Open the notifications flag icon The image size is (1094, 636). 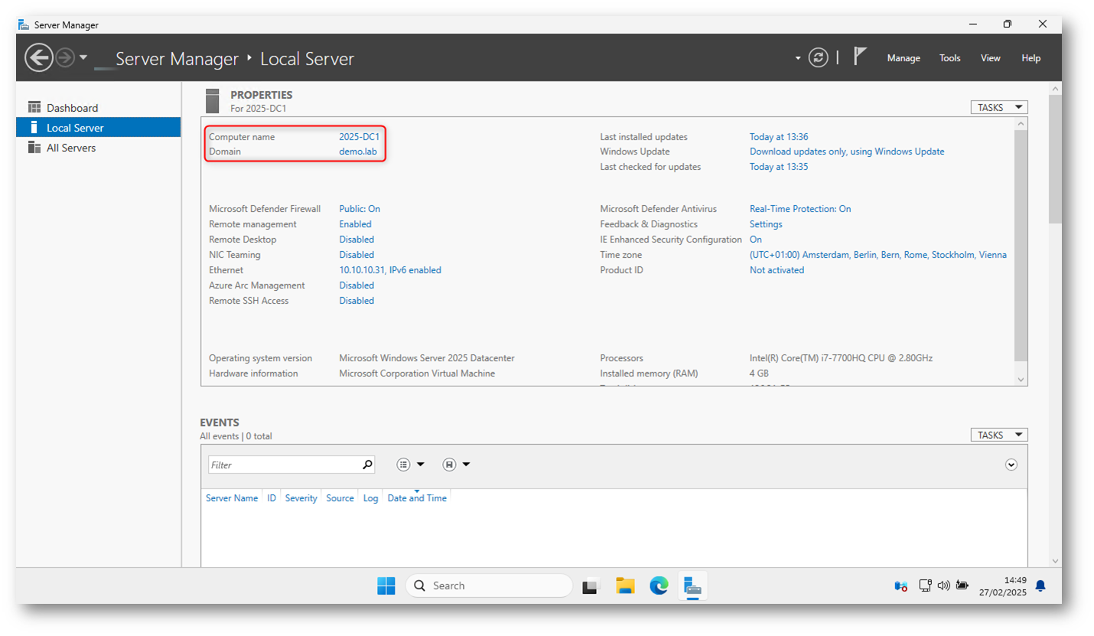pos(860,57)
